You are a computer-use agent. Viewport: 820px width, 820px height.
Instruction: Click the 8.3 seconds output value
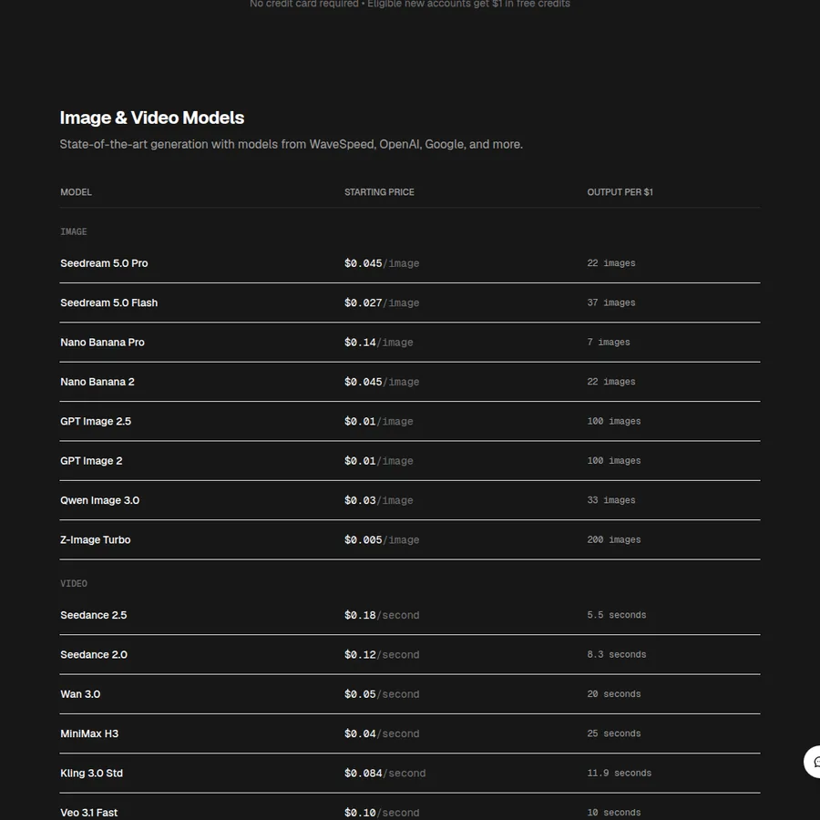(617, 655)
